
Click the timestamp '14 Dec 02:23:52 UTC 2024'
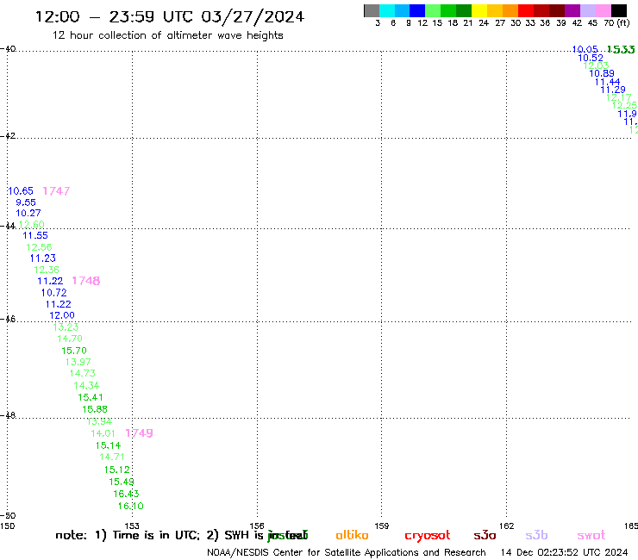click(x=565, y=553)
